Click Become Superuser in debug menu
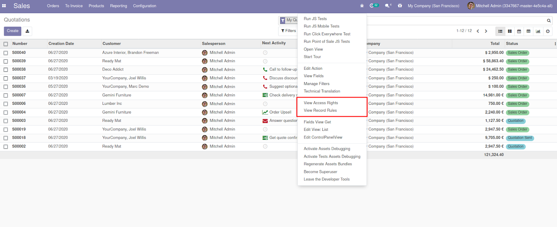This screenshot has width=557, height=227. (320, 172)
